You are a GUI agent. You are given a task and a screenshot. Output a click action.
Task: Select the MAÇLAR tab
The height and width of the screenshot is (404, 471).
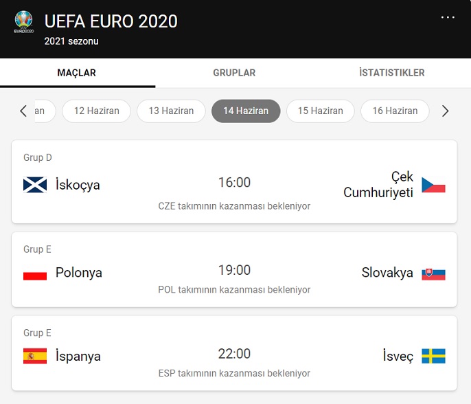pyautogui.click(x=77, y=73)
